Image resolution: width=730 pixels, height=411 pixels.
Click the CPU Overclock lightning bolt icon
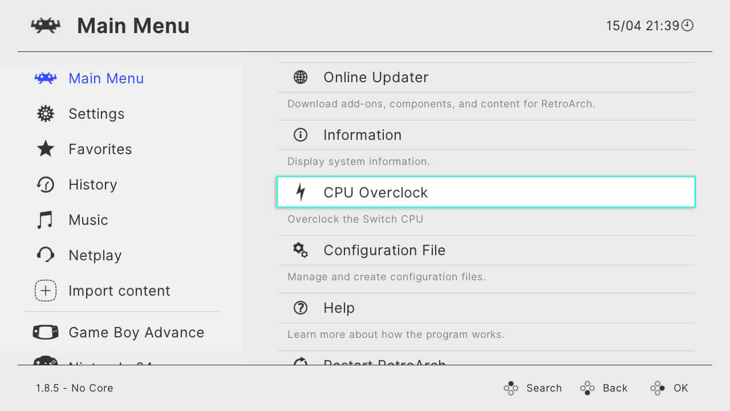[301, 192]
